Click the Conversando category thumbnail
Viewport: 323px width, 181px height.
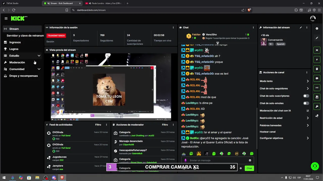263,42
